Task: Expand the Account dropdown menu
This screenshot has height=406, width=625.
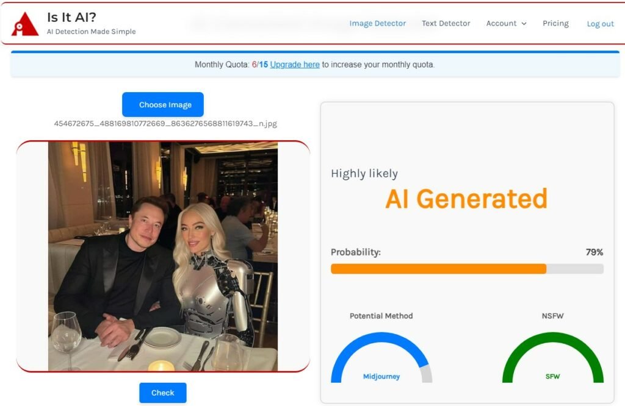Action: [506, 24]
